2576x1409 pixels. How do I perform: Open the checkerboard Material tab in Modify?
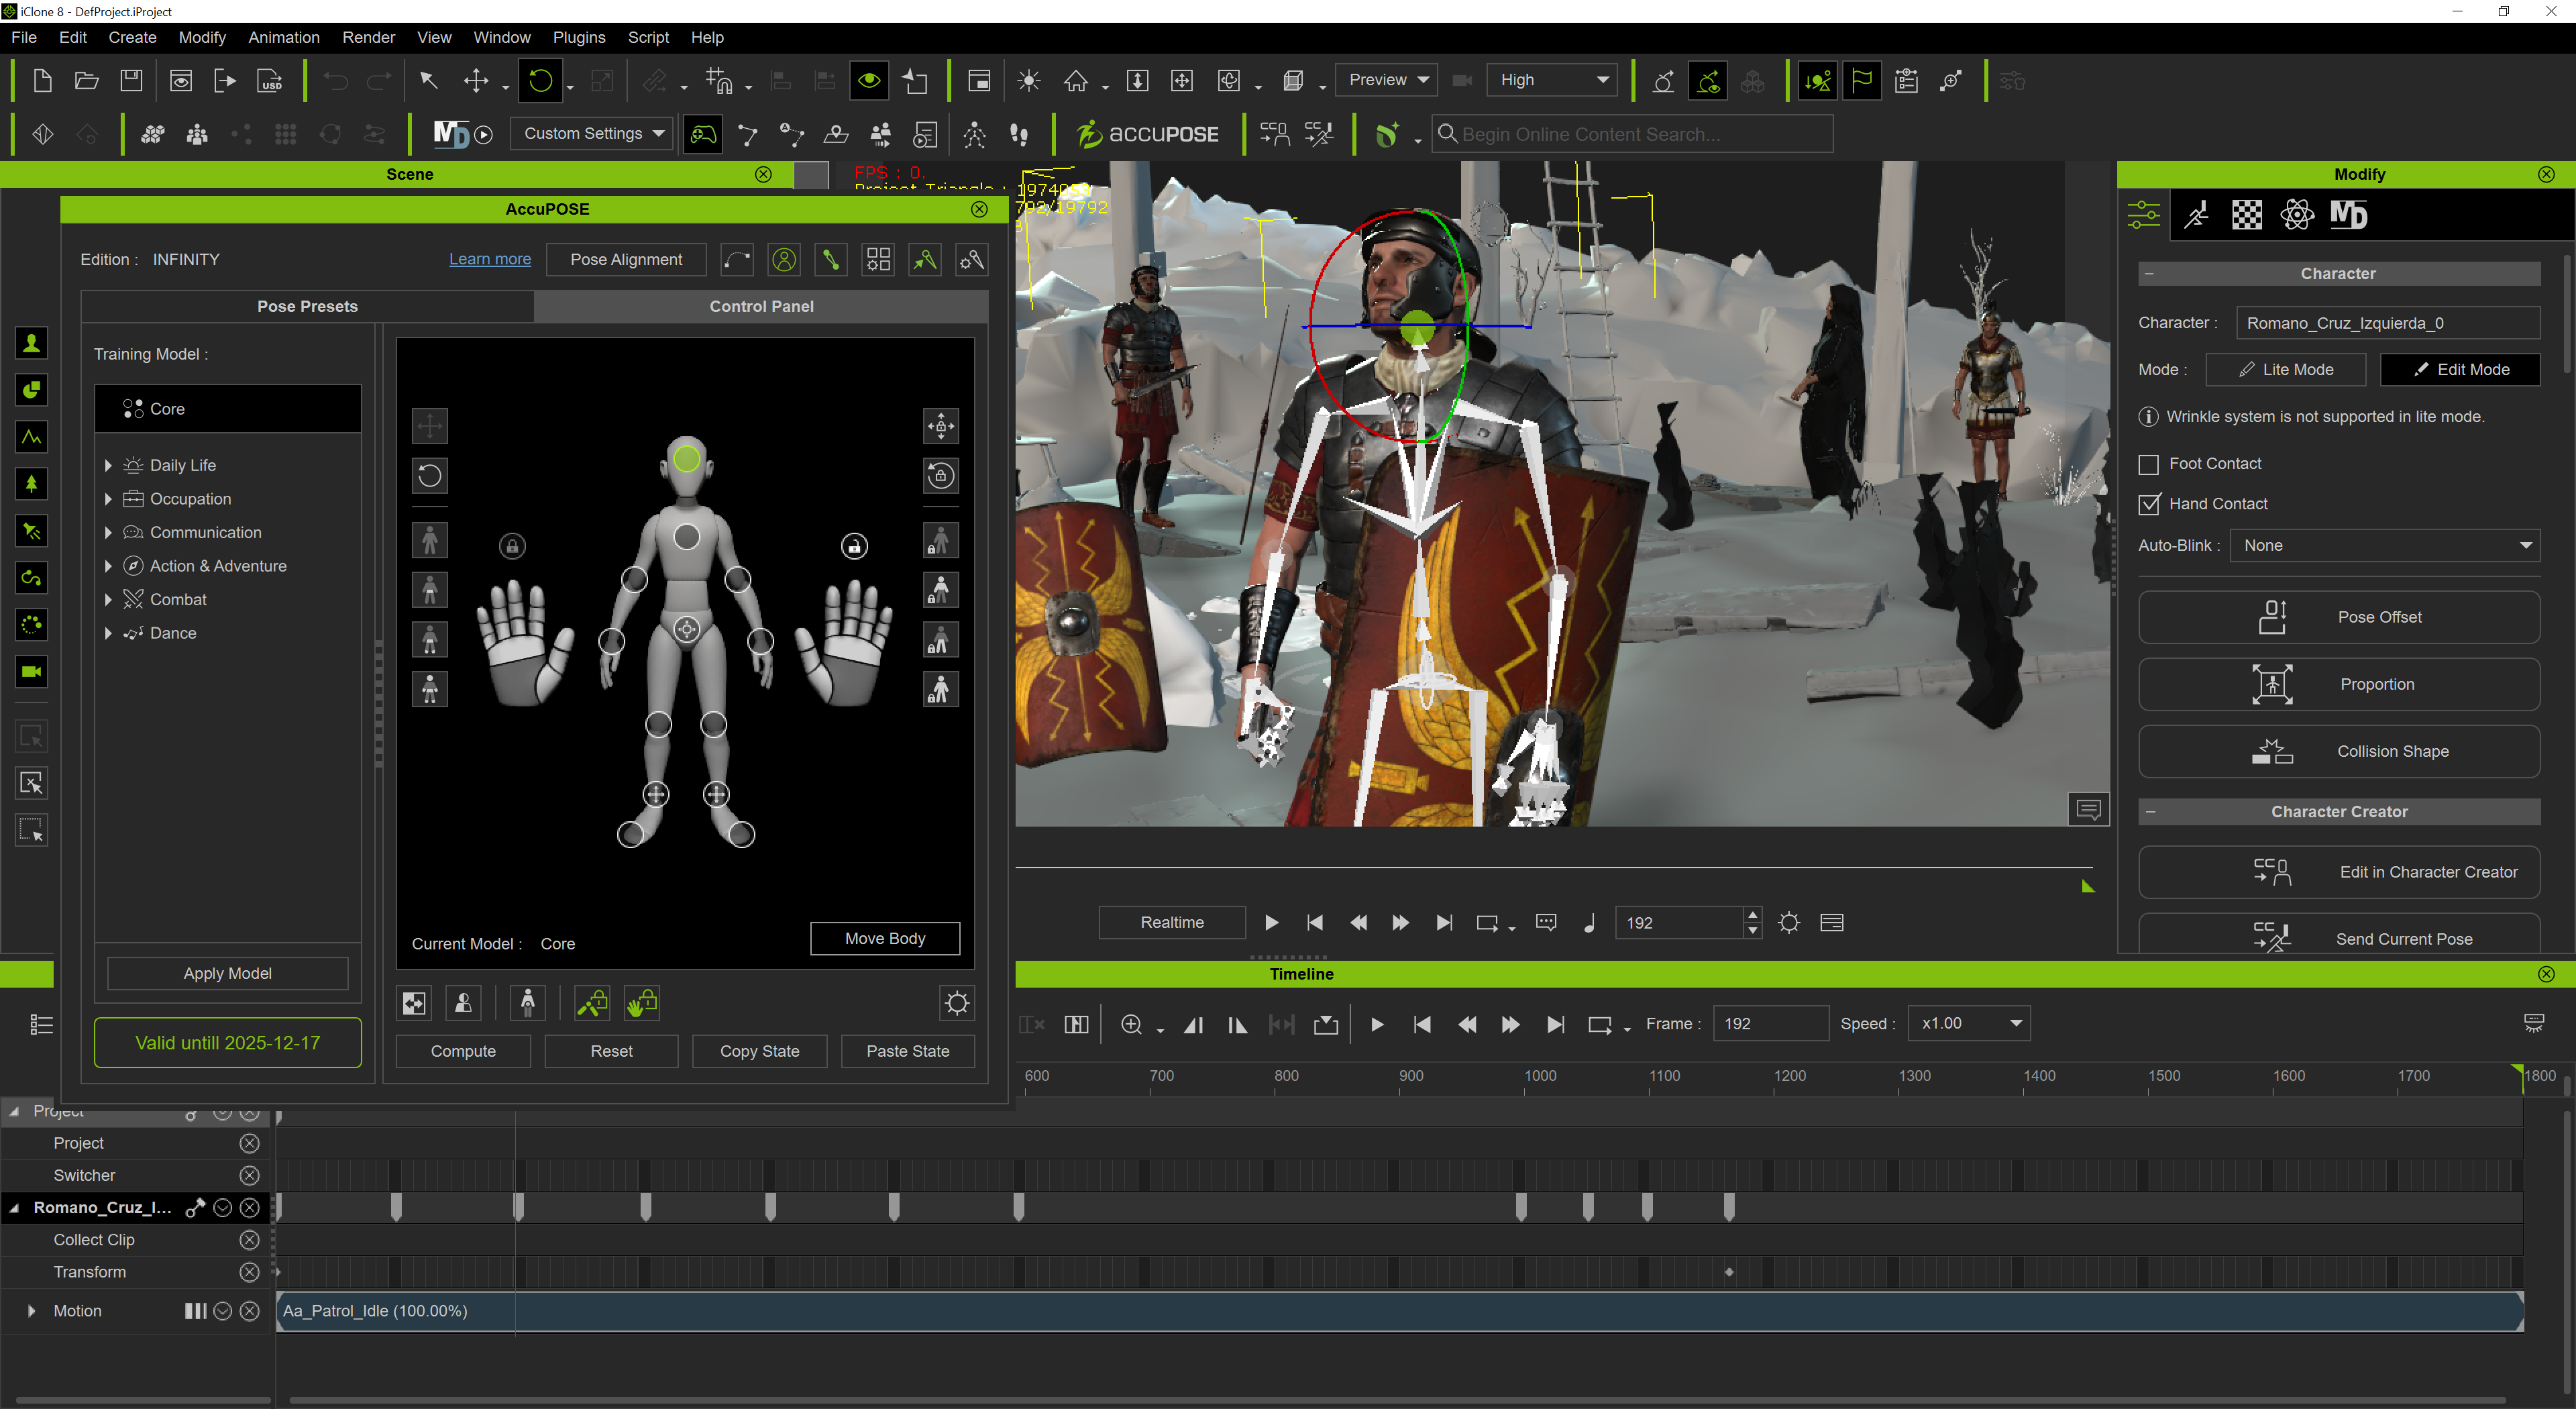[2246, 214]
